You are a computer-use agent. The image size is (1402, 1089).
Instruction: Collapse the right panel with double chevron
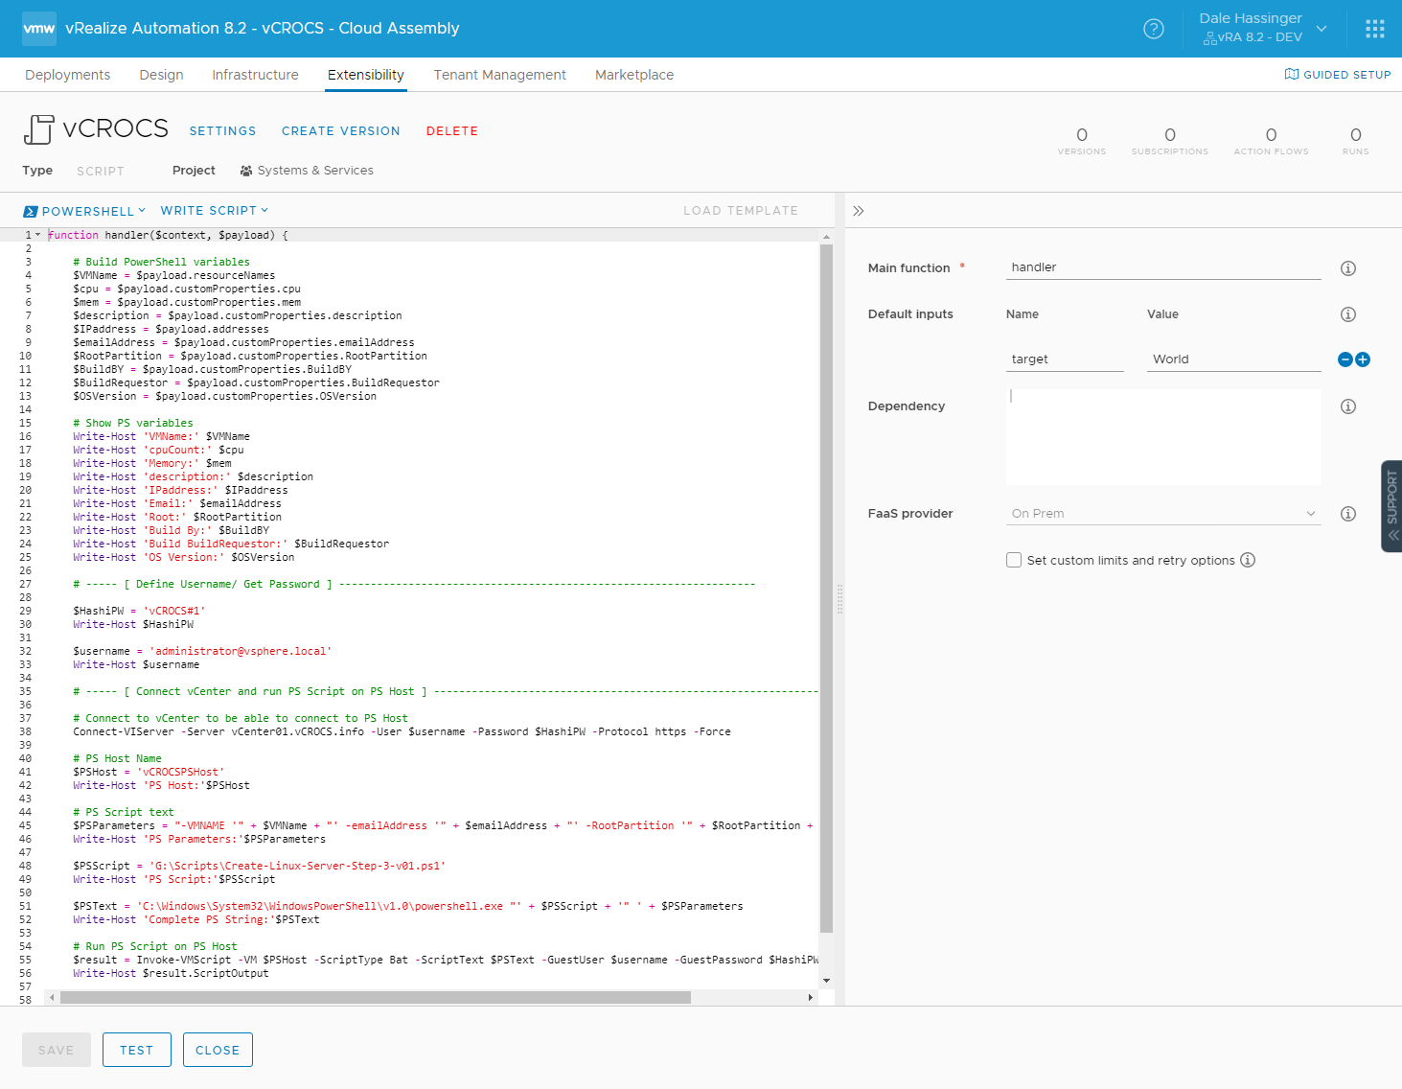[858, 211]
